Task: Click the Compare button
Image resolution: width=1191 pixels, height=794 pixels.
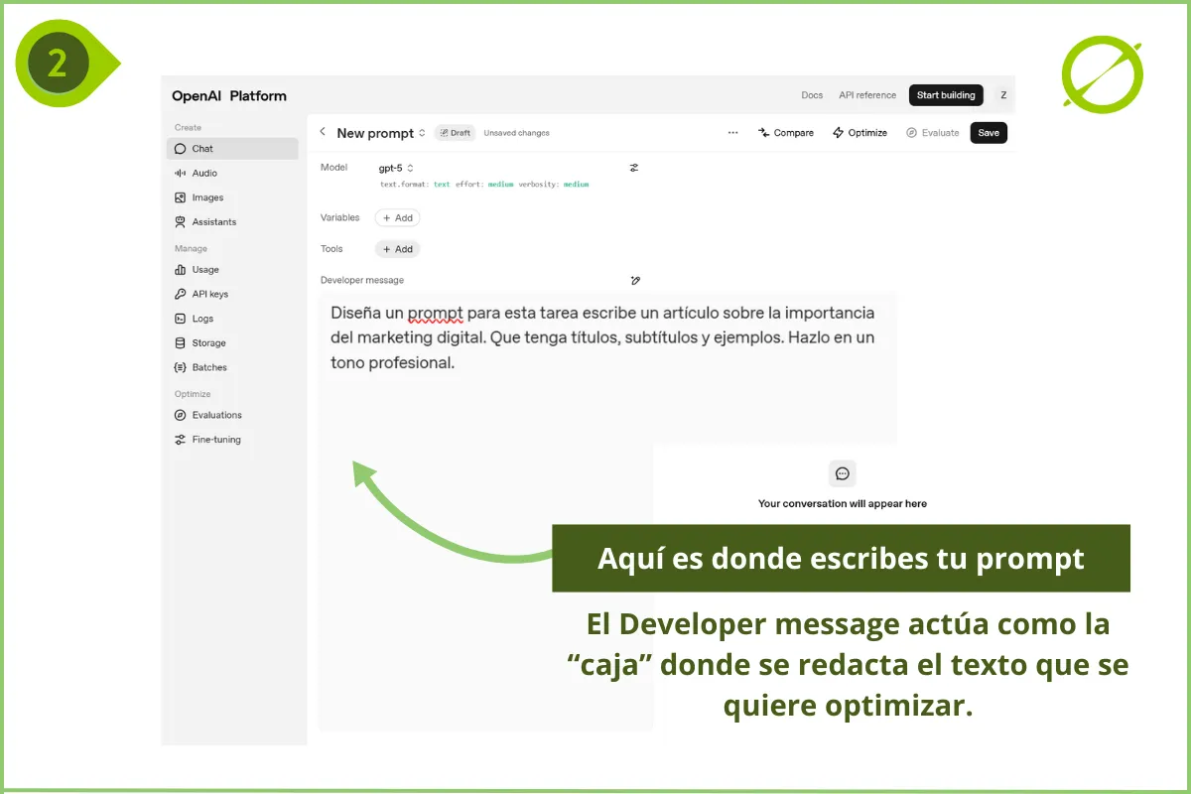Action: [786, 133]
